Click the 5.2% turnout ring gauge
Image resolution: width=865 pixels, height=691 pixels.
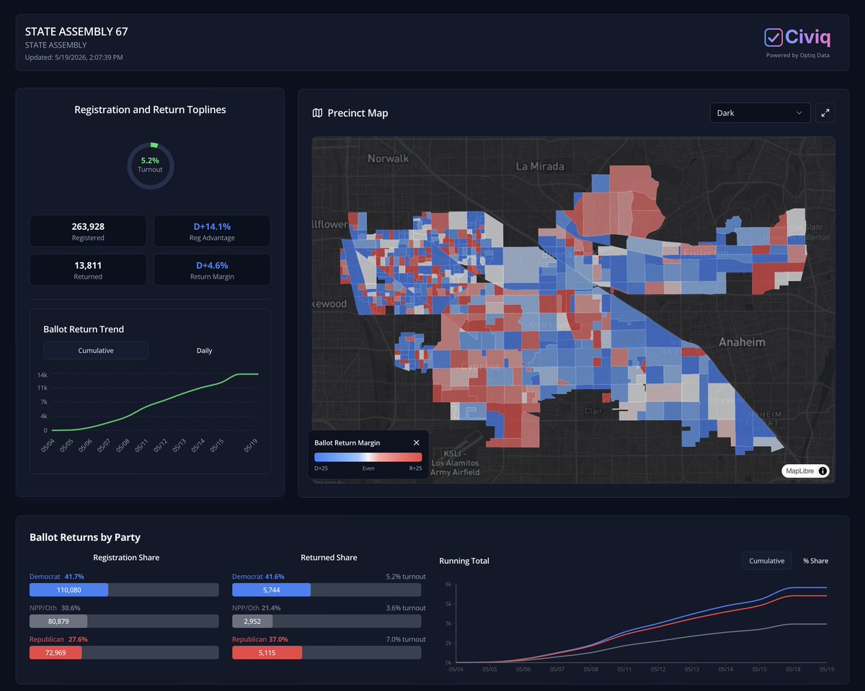click(150, 165)
